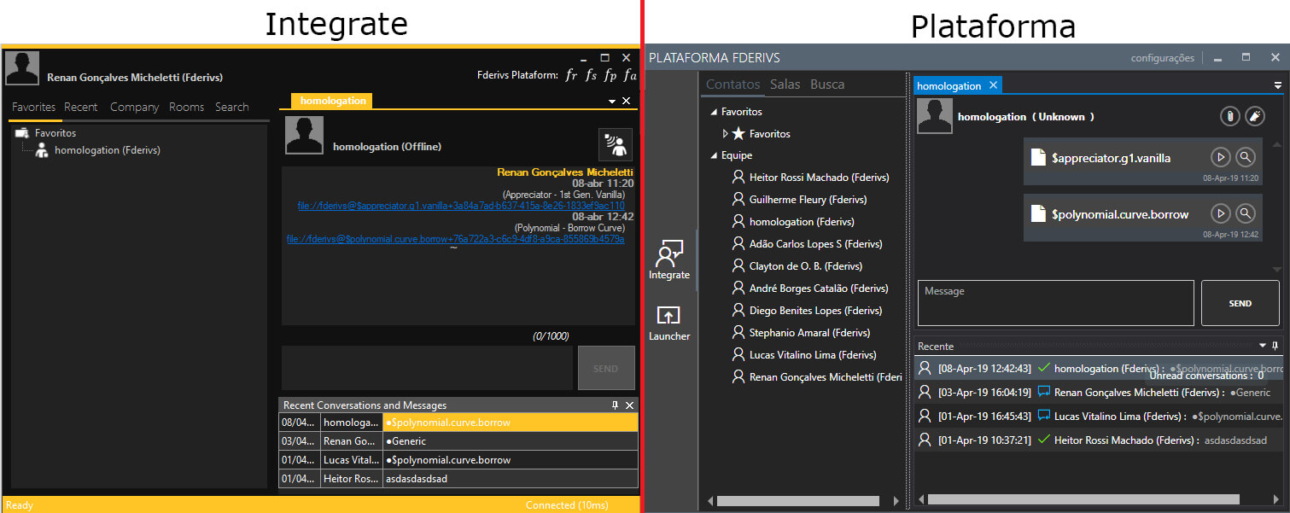Click the flashlight icon next to paperclip
The height and width of the screenshot is (513, 1290).
click(1254, 116)
